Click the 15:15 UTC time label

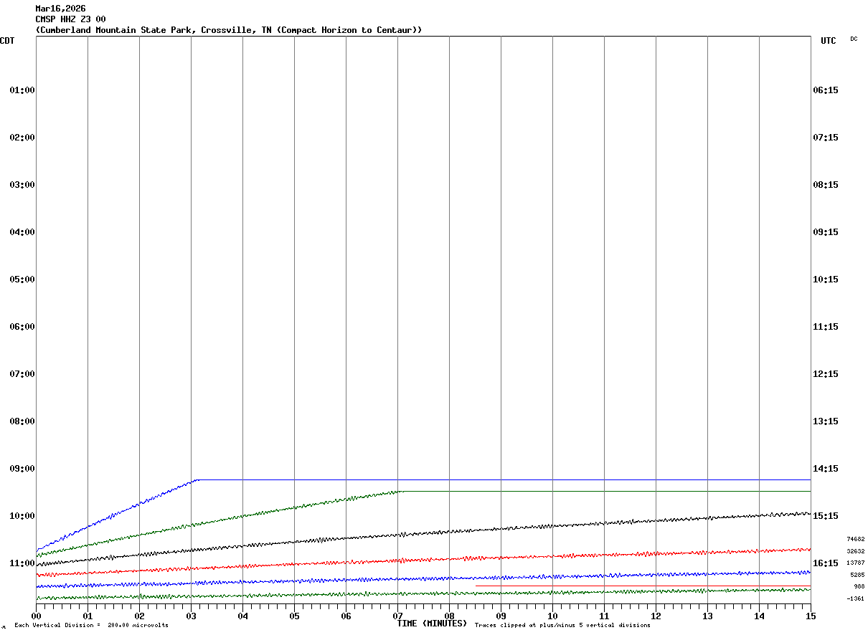click(826, 516)
